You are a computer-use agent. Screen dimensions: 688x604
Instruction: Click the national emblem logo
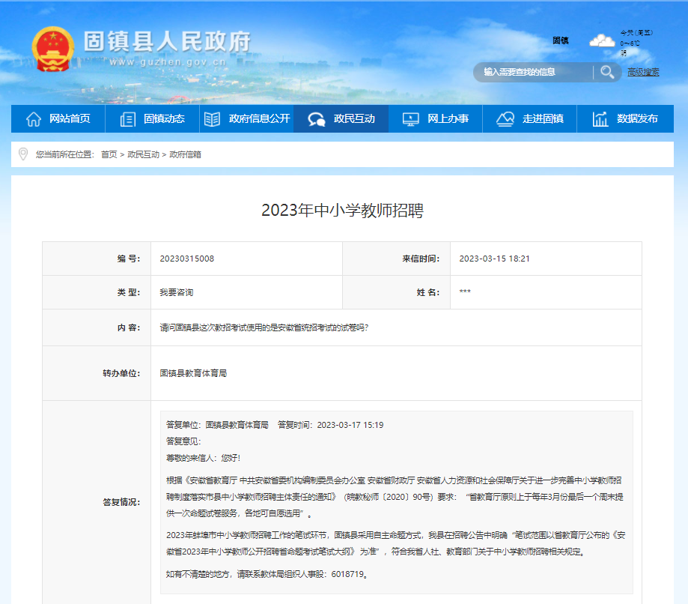point(53,49)
